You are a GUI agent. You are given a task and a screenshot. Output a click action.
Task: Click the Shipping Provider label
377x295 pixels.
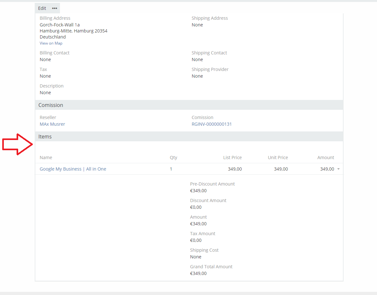pyautogui.click(x=210, y=69)
